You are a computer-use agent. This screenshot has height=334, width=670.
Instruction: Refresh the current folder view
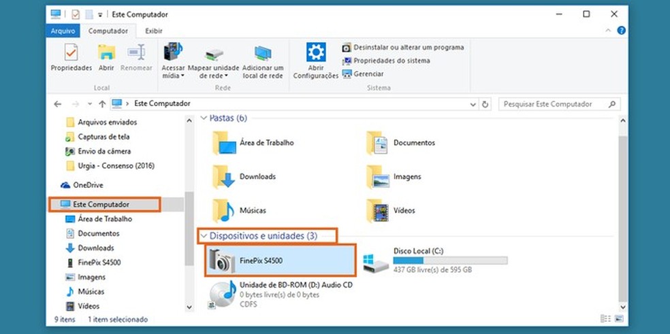pyautogui.click(x=485, y=104)
